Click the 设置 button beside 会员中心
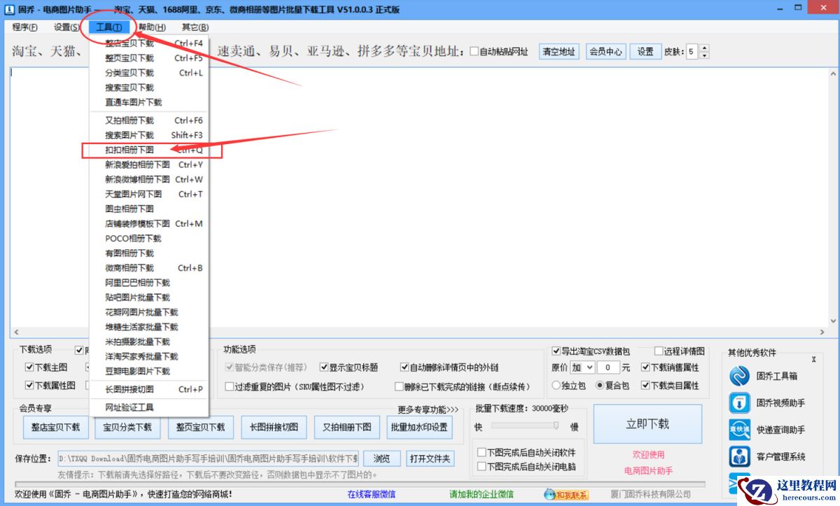The width and height of the screenshot is (840, 506). pos(645,52)
